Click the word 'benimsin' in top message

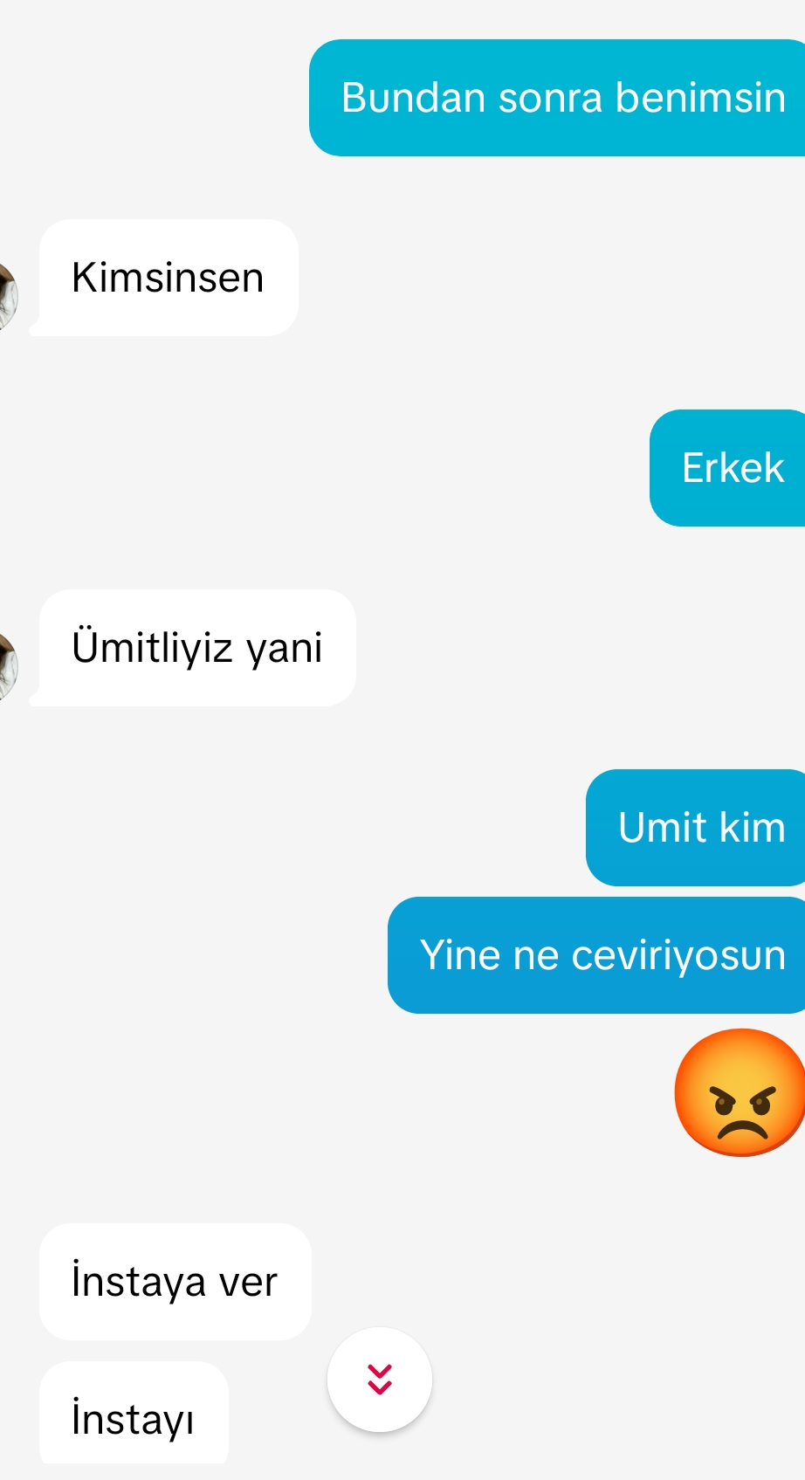[700, 98]
